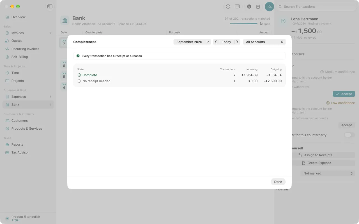Click the Products & Services cube icon
This screenshot has height=224, width=359.
pos(7,129)
